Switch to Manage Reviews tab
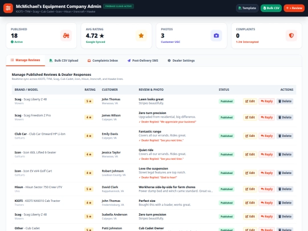The height and width of the screenshot is (231, 308). (x=26, y=60)
